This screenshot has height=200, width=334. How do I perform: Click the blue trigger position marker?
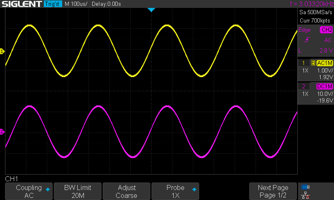(151, 10)
